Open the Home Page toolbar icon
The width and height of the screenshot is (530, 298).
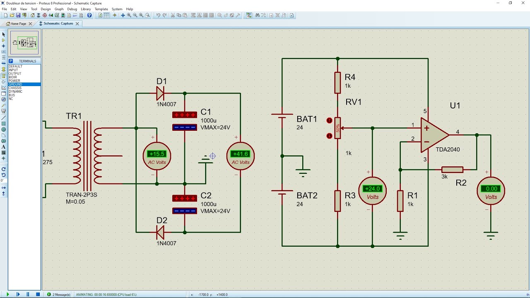coord(32,15)
